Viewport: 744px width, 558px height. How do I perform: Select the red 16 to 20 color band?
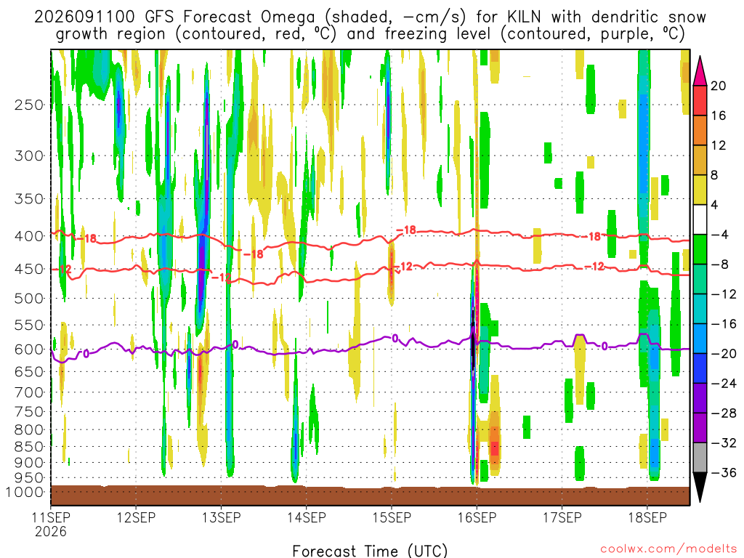click(700, 100)
